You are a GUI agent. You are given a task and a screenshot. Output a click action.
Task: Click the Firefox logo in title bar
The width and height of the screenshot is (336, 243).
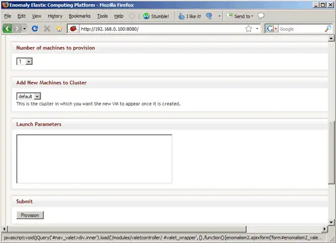point(5,4)
